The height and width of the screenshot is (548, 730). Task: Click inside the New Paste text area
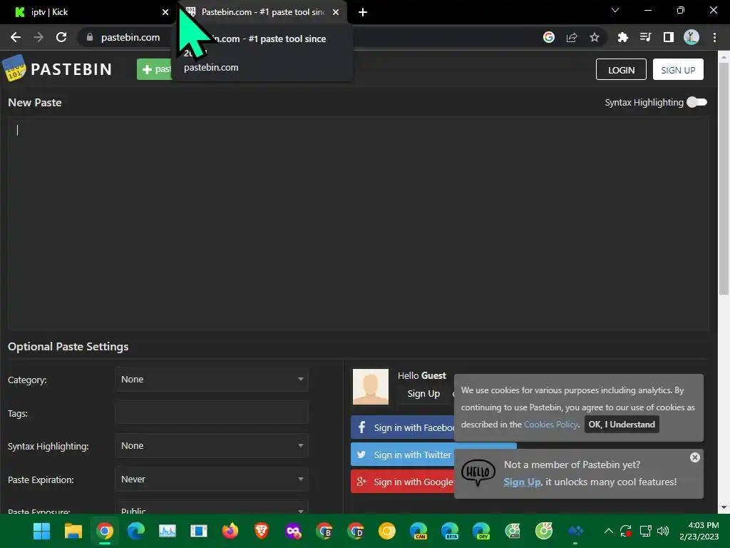358,223
